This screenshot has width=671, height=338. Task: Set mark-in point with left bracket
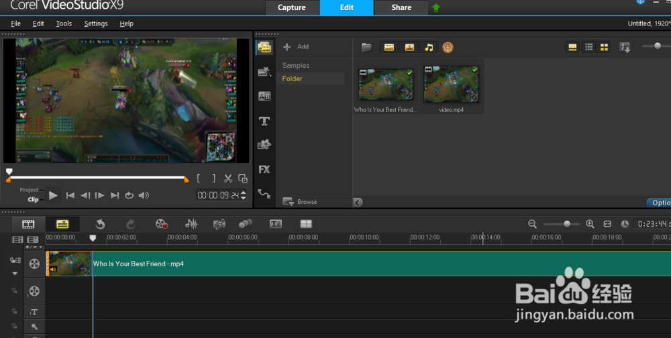(x=199, y=178)
